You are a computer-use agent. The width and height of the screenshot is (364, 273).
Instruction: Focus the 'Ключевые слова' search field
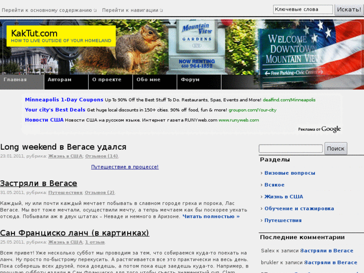pos(303,10)
